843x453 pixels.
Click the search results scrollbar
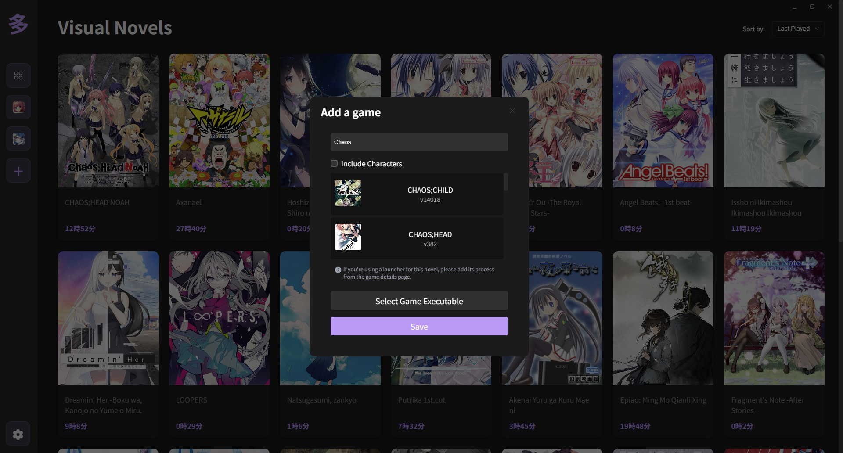coord(506,182)
